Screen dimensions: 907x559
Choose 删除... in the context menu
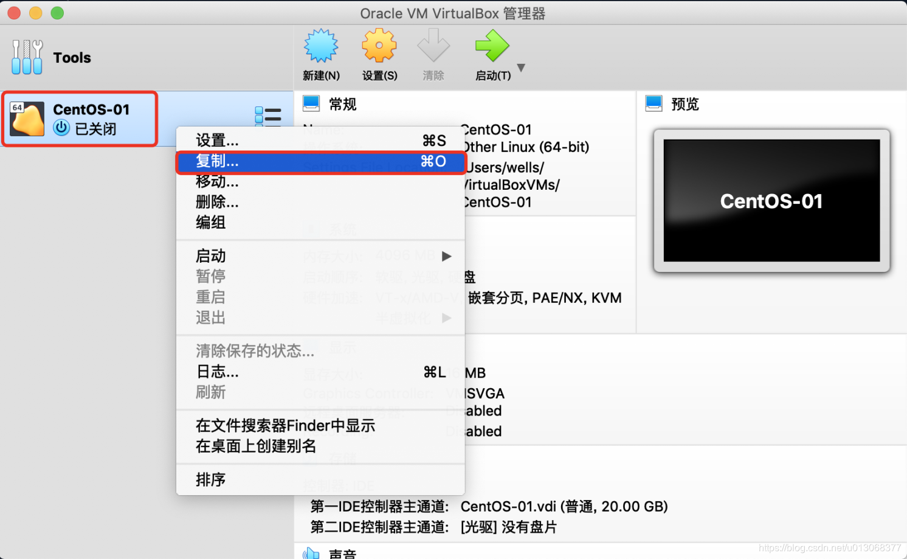[x=320, y=202]
